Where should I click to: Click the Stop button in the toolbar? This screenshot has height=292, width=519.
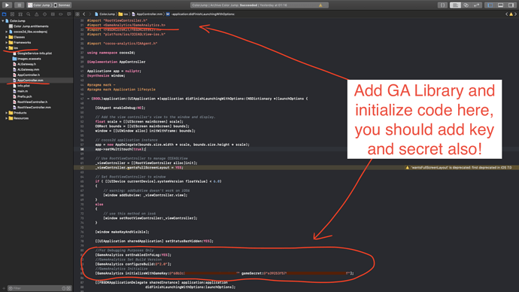pos(20,5)
